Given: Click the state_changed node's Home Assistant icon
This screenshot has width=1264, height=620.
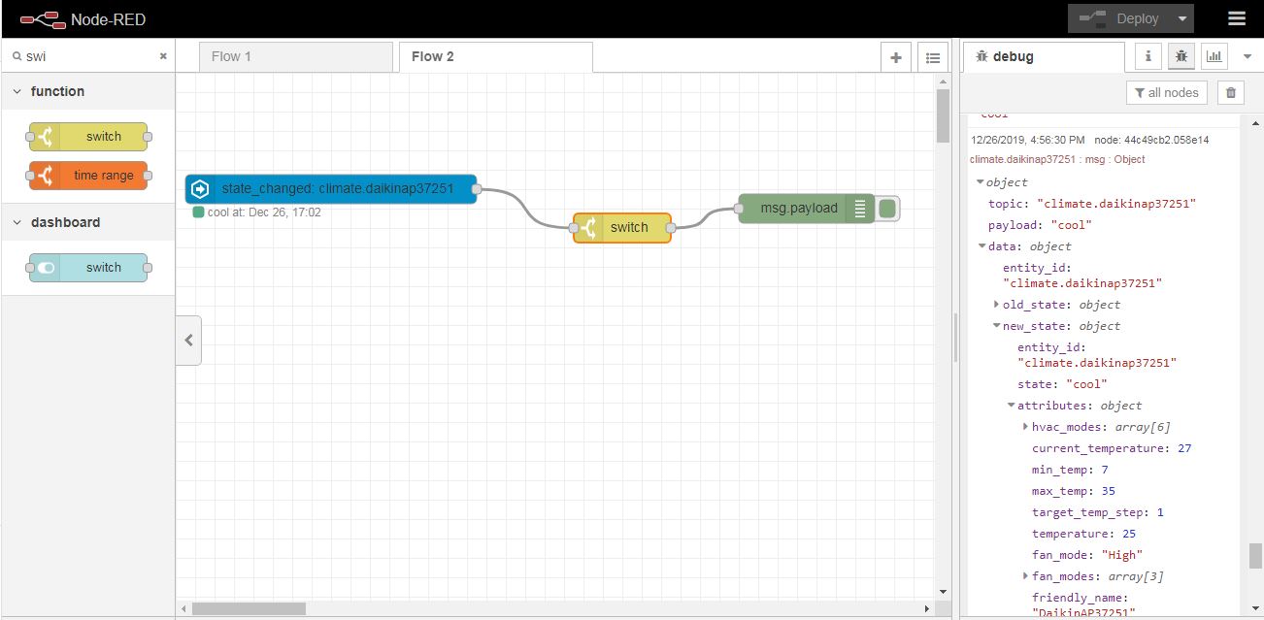Looking at the screenshot, I should [201, 188].
